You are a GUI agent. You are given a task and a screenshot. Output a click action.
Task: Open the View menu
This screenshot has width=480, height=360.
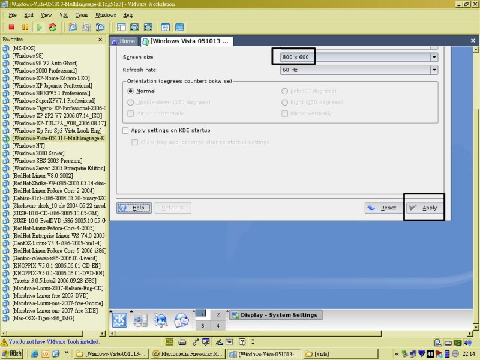(x=46, y=15)
